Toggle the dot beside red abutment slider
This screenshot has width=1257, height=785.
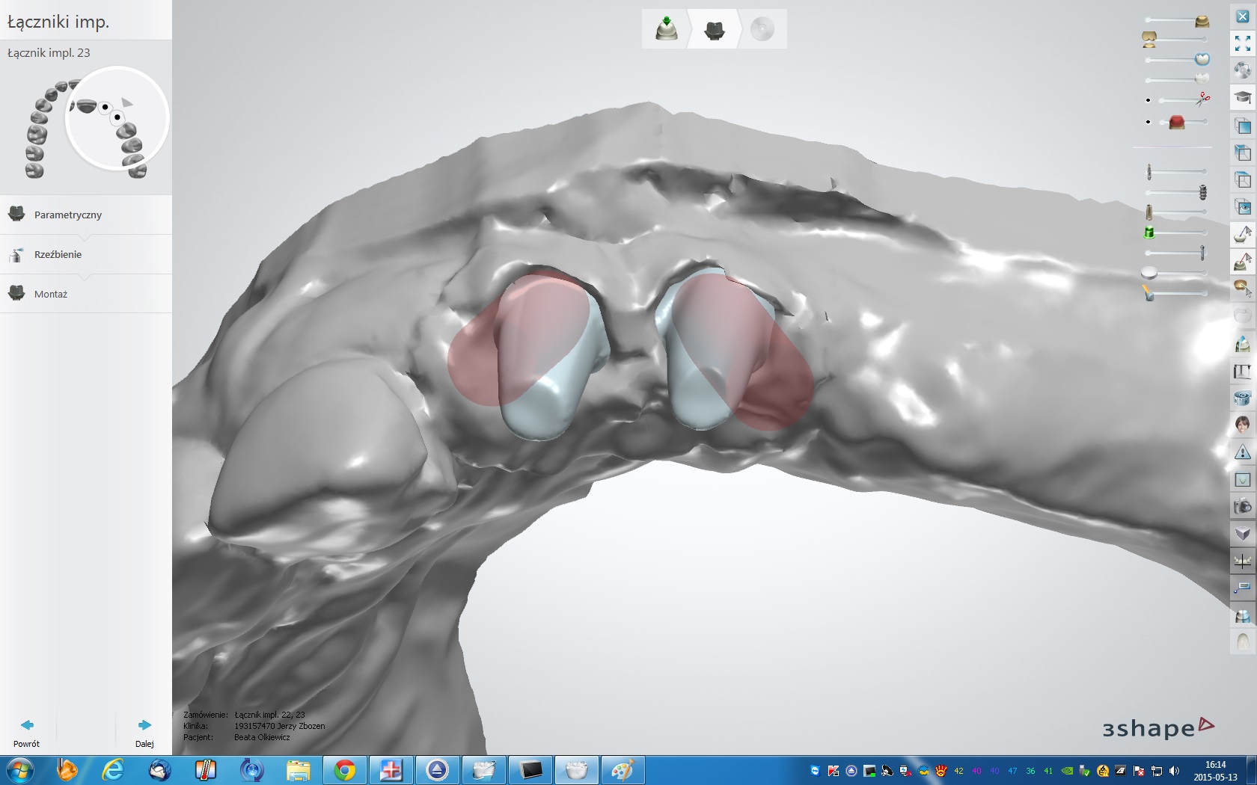[x=1148, y=122]
